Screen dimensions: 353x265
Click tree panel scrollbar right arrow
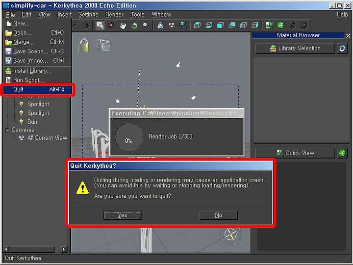click(64, 249)
